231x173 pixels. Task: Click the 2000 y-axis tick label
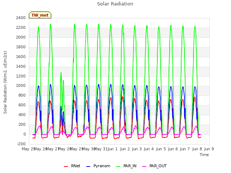[x=21, y=37]
